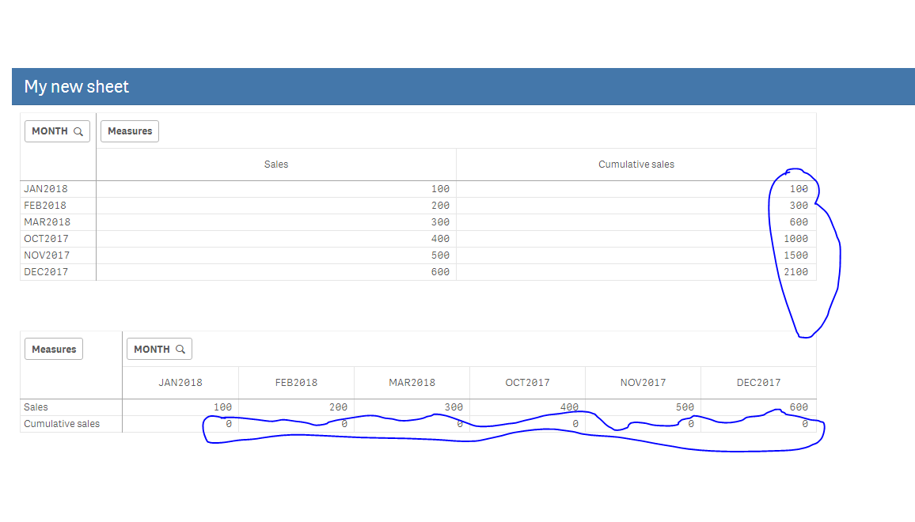Click Cumulative sales 0 under DEC2017, bottom table

[805, 424]
